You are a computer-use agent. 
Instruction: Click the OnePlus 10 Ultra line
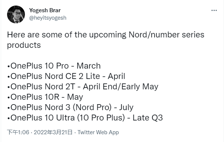coord(85,118)
